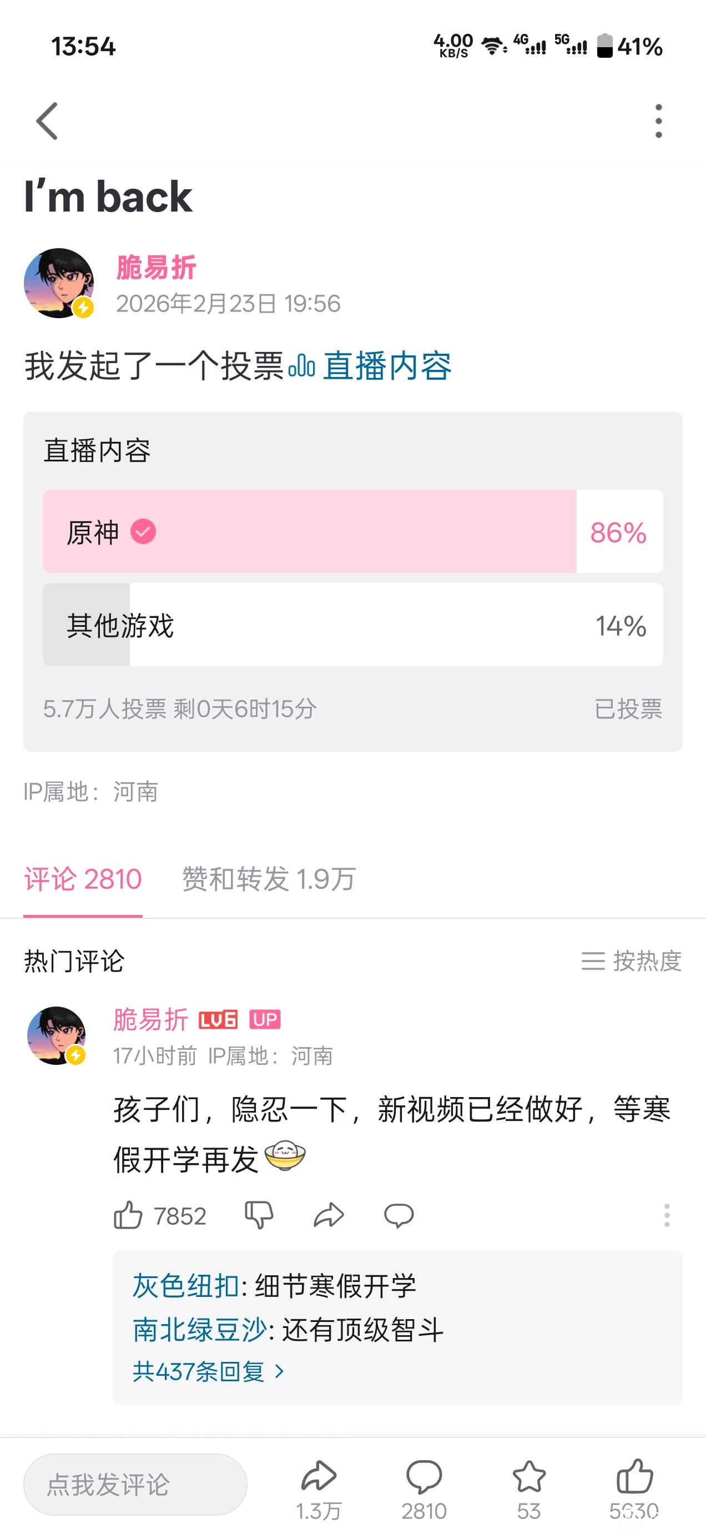The height and width of the screenshot is (1539, 706).
Task: Like the top comment with thumbs-up
Action: [x=128, y=1216]
